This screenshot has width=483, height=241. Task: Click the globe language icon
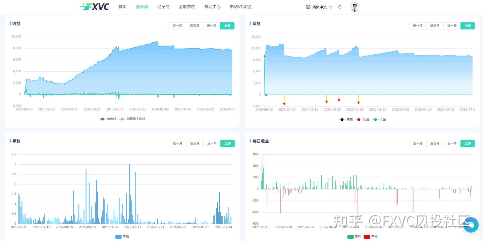(308, 7)
